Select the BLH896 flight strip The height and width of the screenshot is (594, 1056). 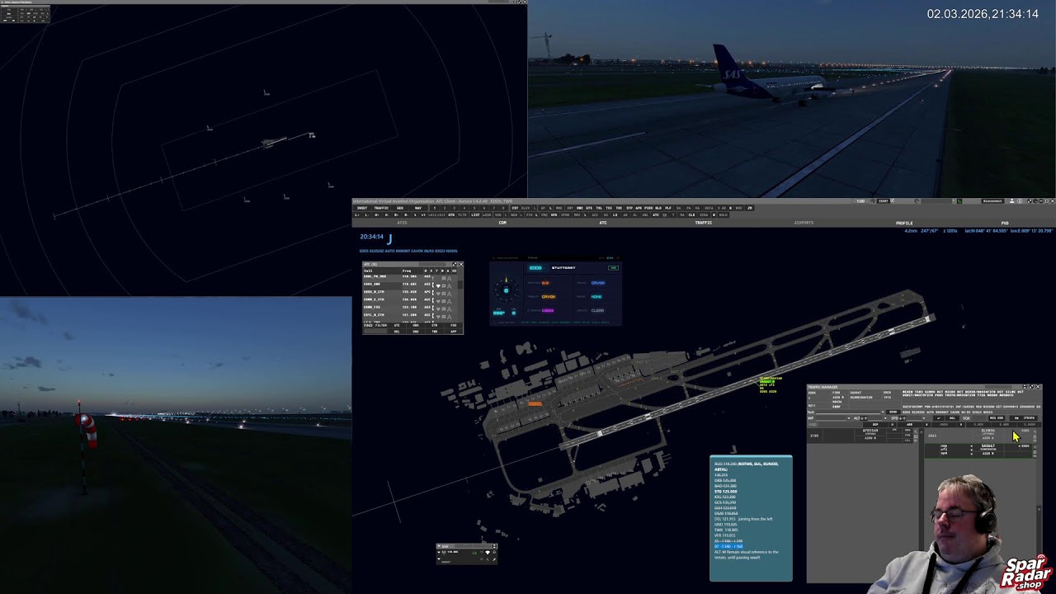979,436
